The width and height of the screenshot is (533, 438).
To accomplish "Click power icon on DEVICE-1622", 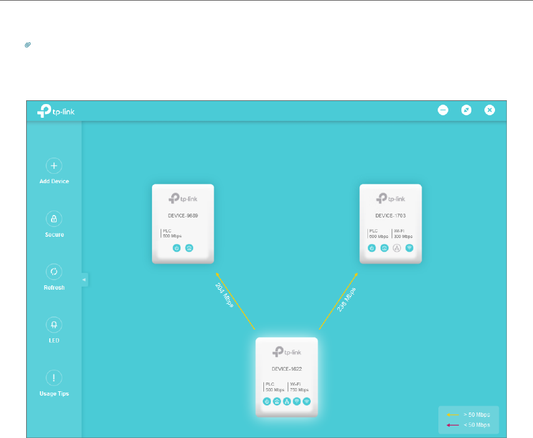I will (x=267, y=402).
